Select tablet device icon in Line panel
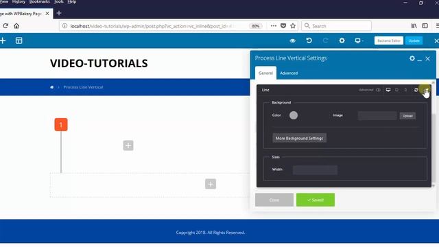Image resolution: width=439 pixels, height=247 pixels. coord(396,90)
